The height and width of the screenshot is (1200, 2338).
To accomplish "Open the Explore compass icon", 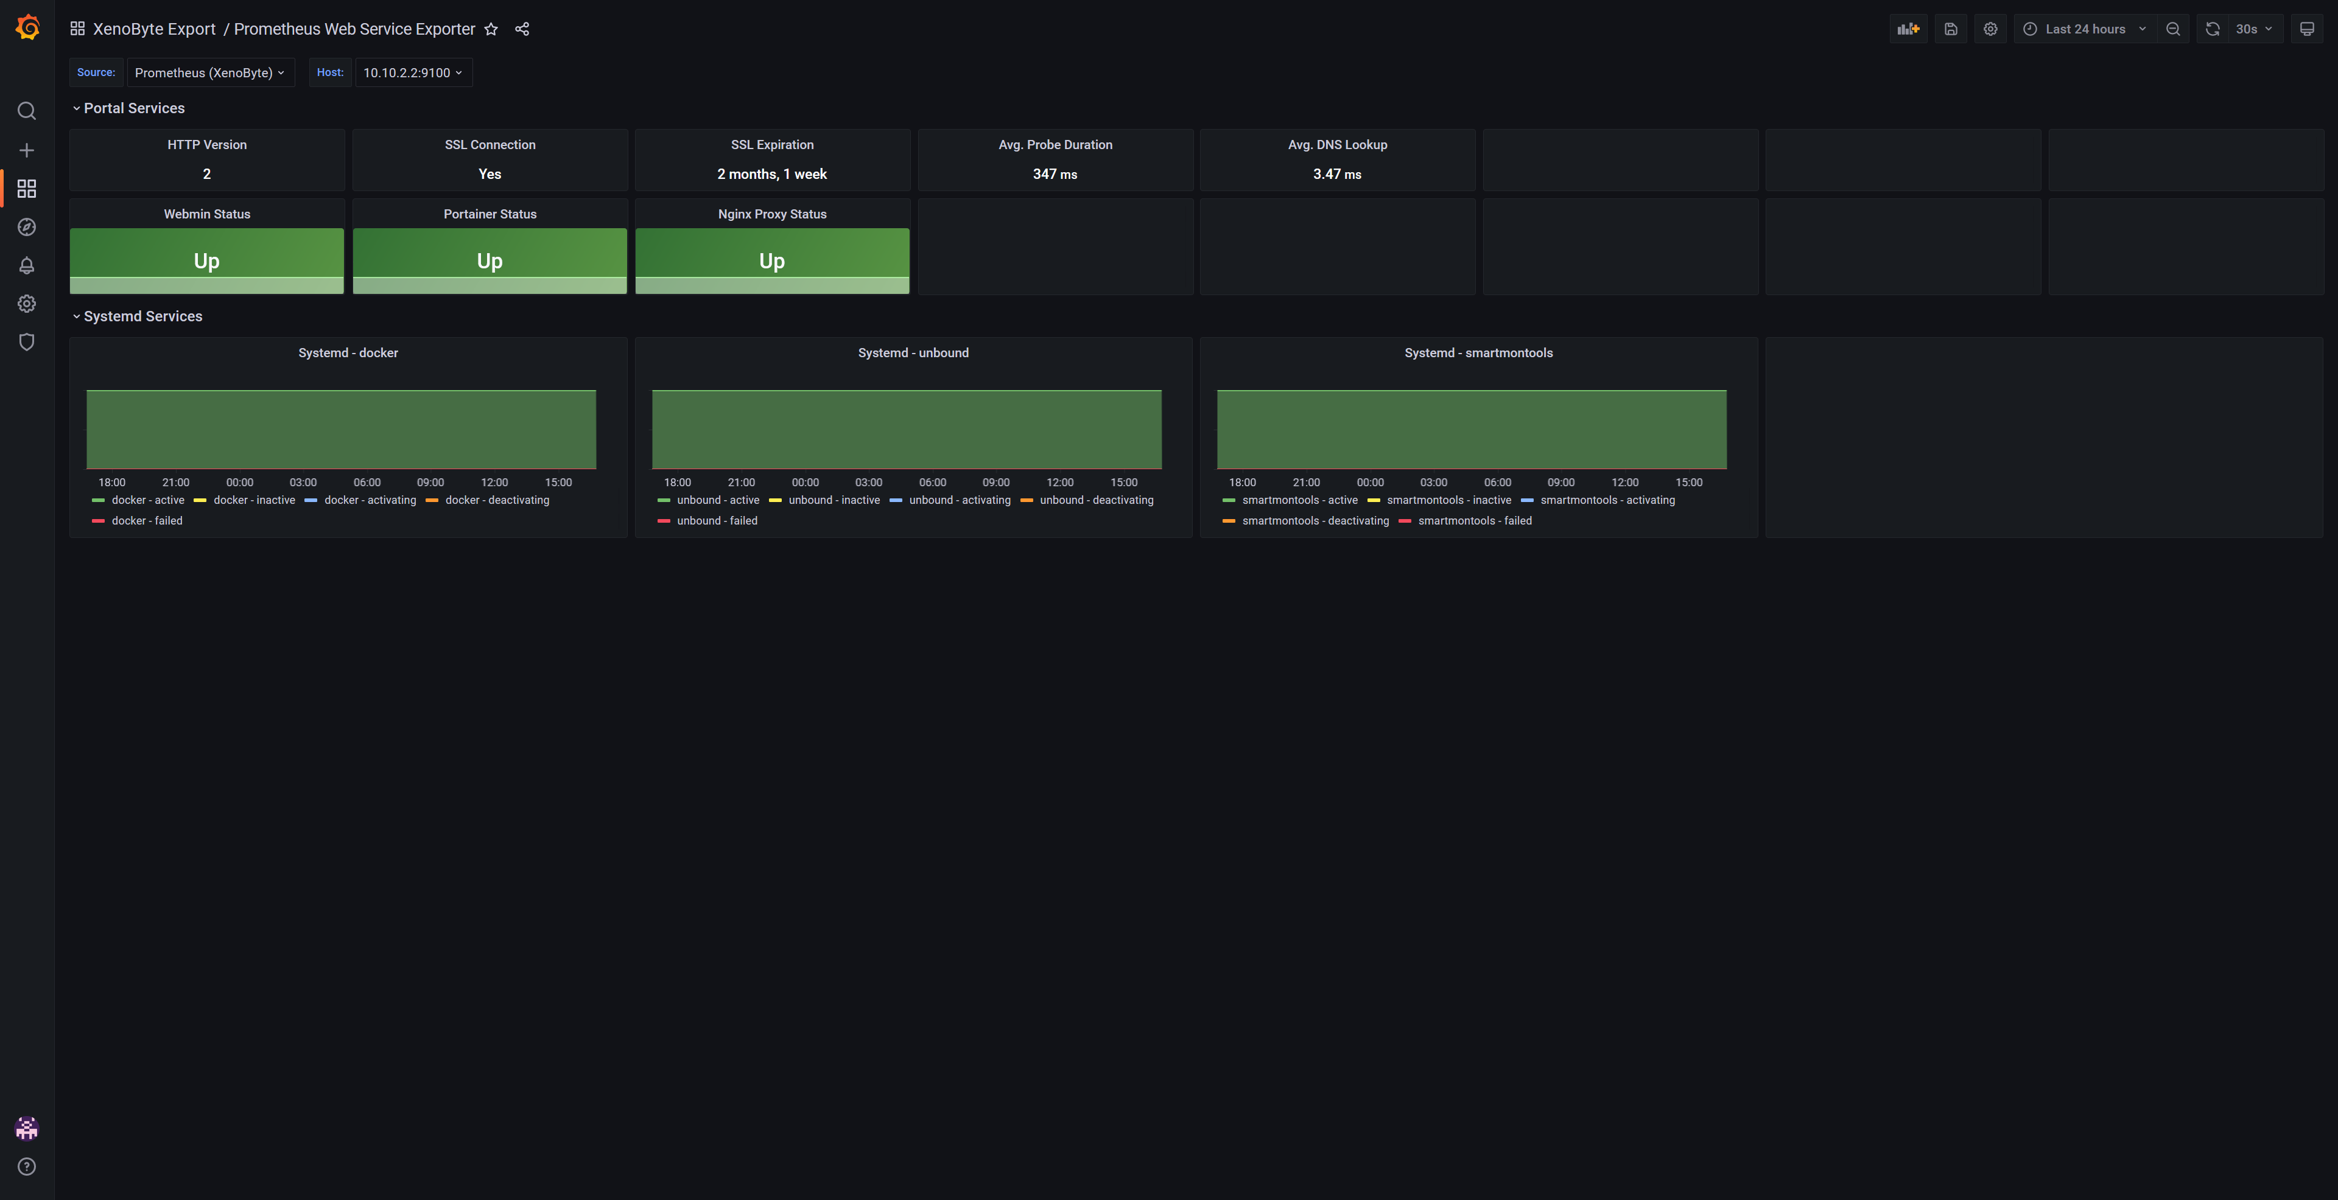I will tap(26, 227).
